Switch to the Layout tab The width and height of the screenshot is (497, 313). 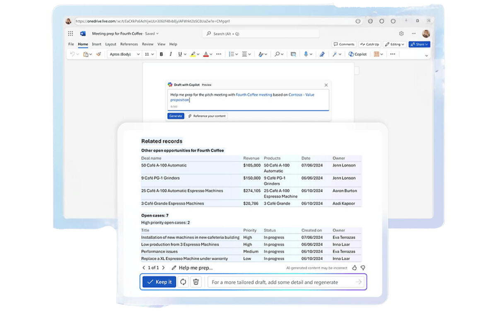[x=111, y=44]
